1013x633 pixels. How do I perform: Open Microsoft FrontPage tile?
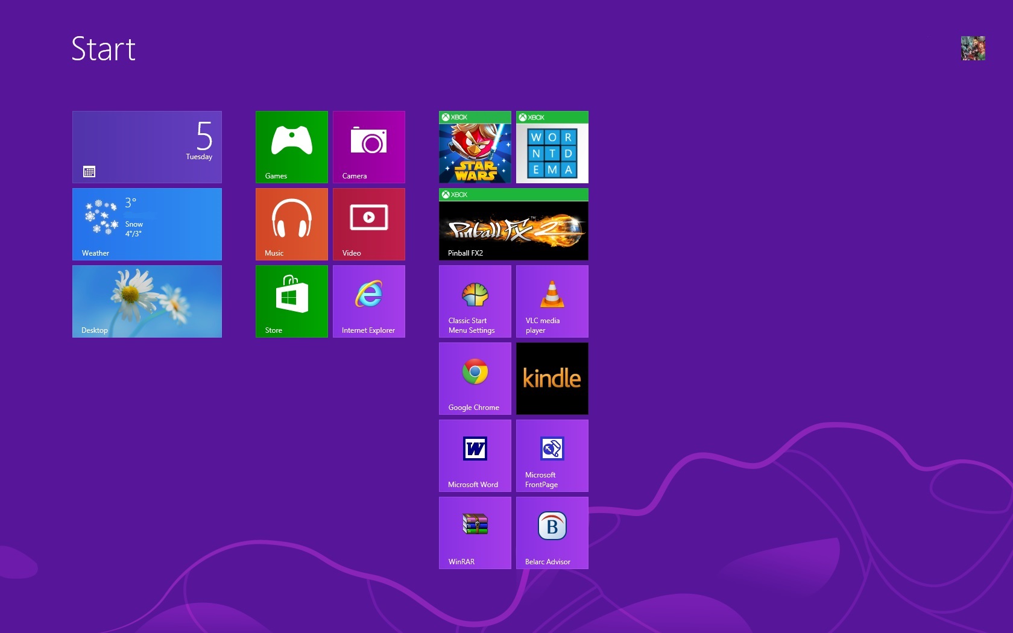(x=552, y=456)
